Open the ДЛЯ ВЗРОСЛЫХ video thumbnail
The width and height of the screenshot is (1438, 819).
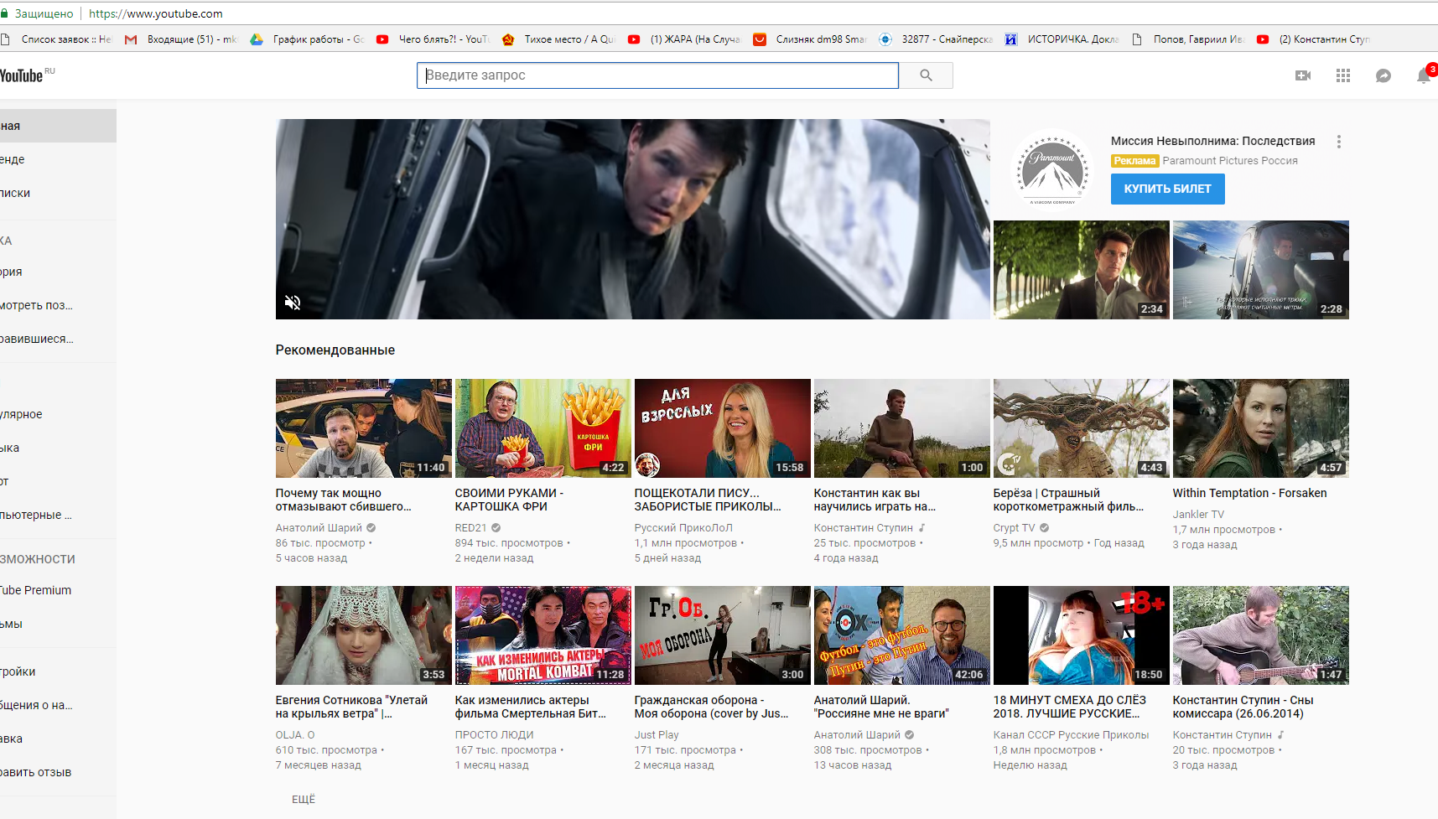pyautogui.click(x=723, y=428)
